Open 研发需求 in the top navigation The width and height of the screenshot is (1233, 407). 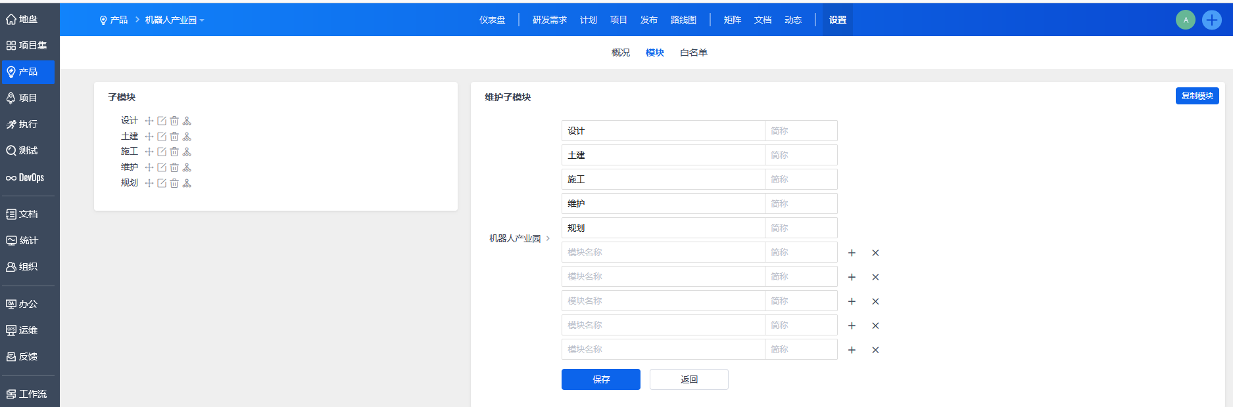[549, 20]
